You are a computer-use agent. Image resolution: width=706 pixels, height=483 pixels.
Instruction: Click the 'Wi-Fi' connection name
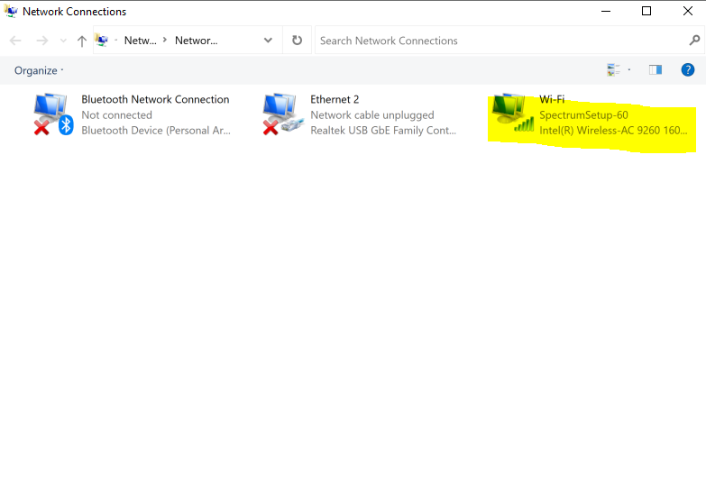coord(552,99)
